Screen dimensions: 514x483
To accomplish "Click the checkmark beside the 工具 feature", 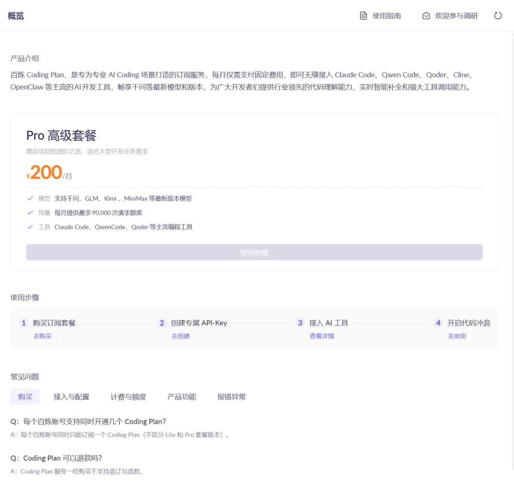I will click(x=30, y=227).
